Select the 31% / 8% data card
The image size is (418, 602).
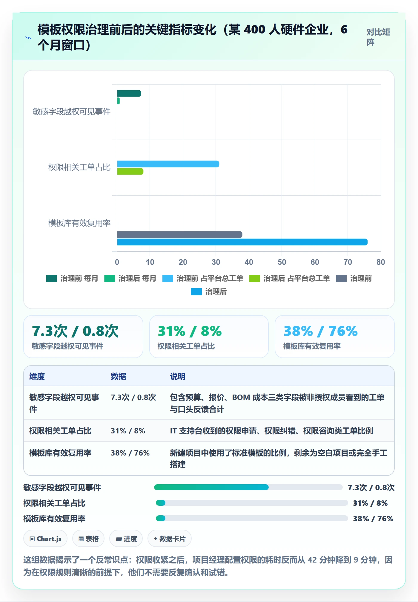(x=209, y=337)
